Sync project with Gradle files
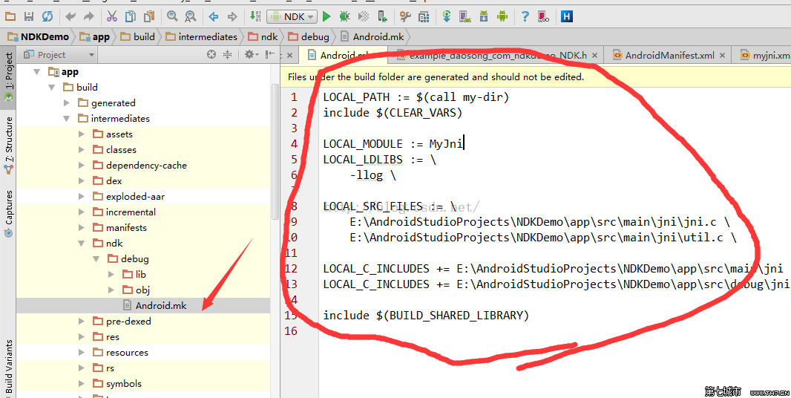The image size is (791, 398). pos(447,16)
